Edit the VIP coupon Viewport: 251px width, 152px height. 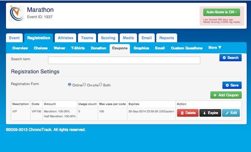pyautogui.click(x=231, y=113)
